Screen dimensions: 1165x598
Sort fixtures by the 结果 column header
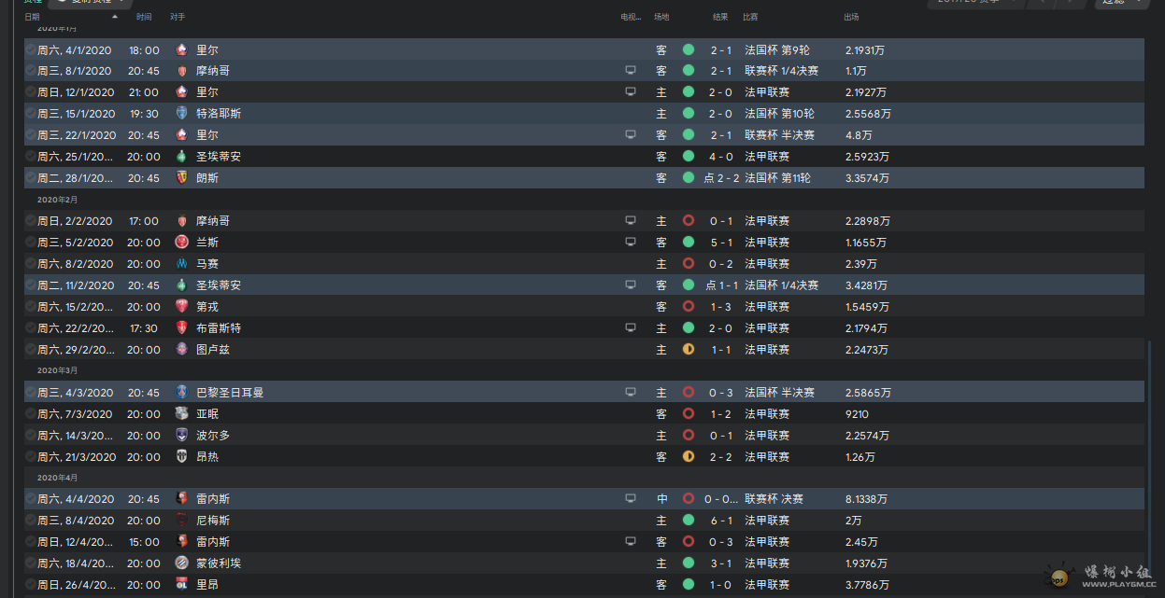click(x=719, y=17)
